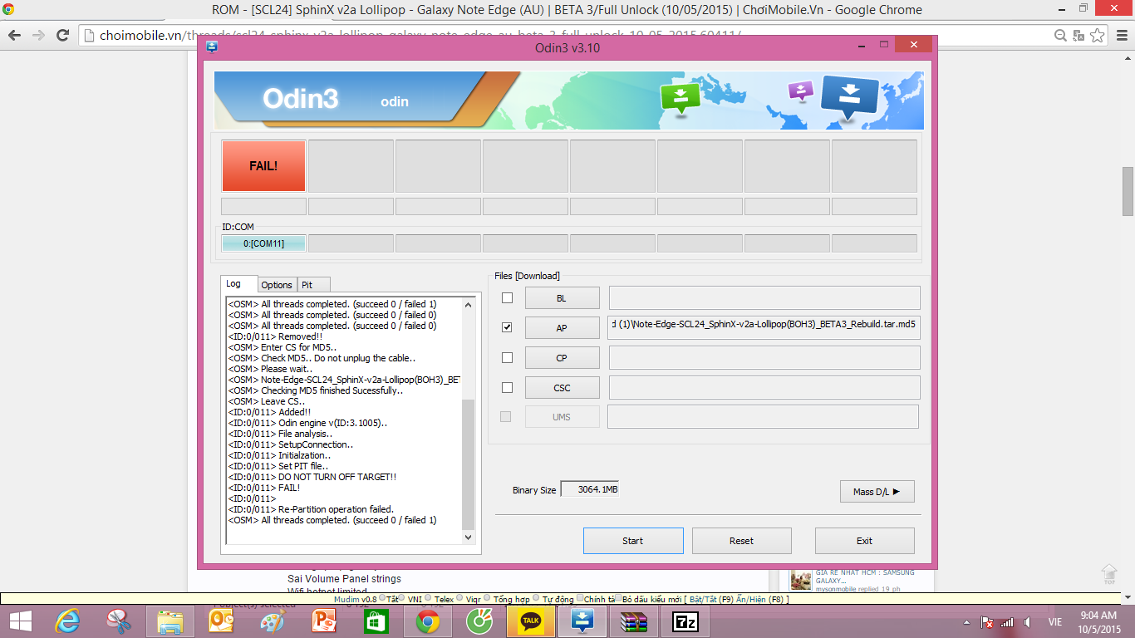Viewport: 1135px width, 638px height.
Task: Open the Windows Start menu
Action: click(21, 621)
